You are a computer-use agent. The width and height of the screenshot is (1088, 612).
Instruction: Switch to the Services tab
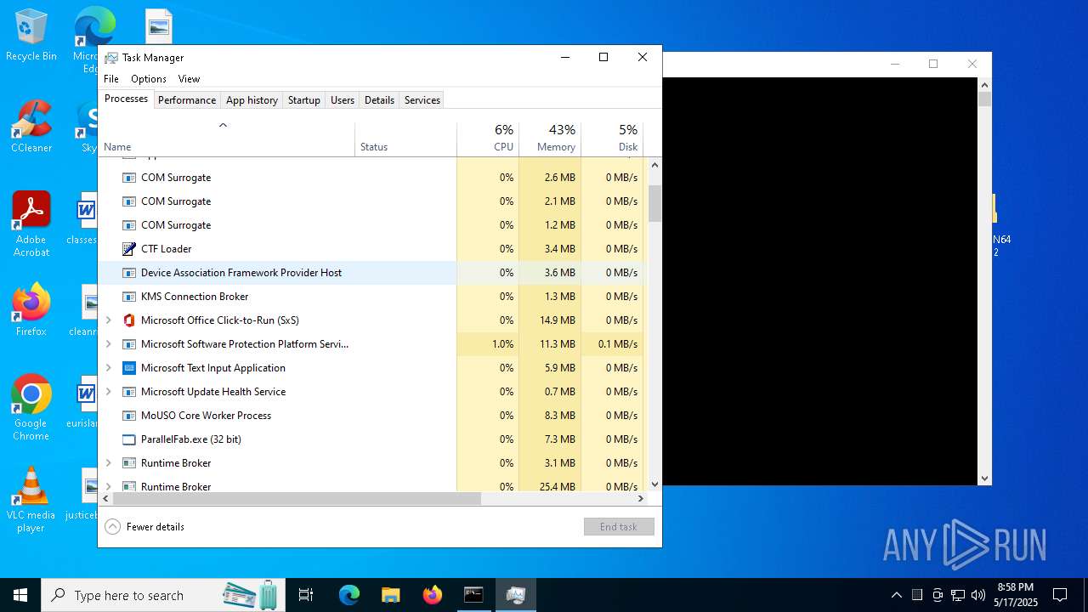pos(422,100)
